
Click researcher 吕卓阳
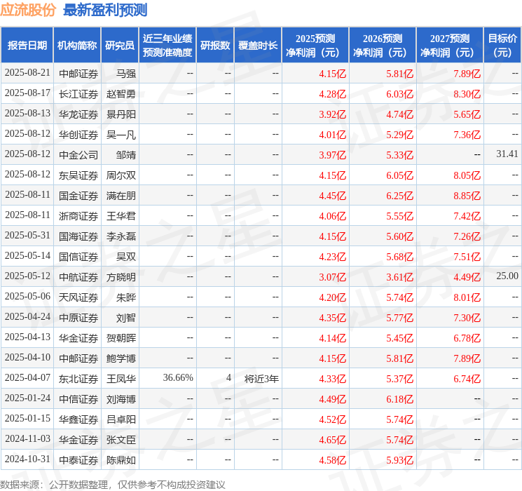point(121,419)
